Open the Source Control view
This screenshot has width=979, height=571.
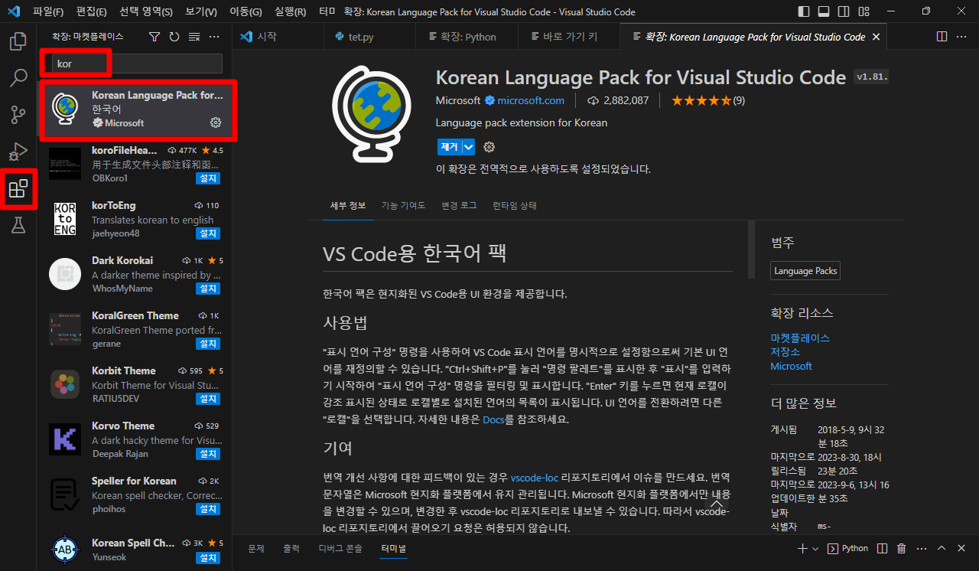18,115
